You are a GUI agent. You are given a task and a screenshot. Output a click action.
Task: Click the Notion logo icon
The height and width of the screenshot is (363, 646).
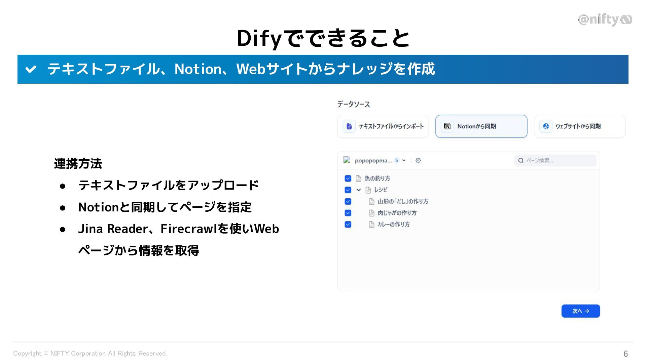click(x=447, y=126)
